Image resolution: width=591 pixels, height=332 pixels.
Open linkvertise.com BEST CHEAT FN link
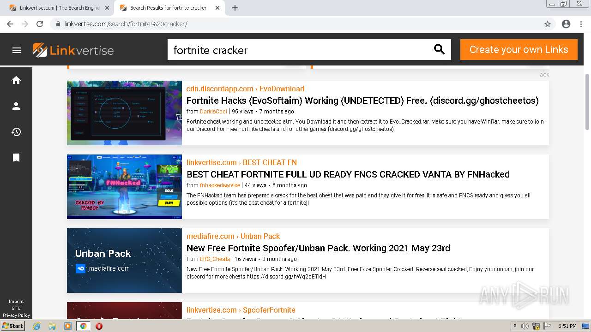(x=241, y=162)
